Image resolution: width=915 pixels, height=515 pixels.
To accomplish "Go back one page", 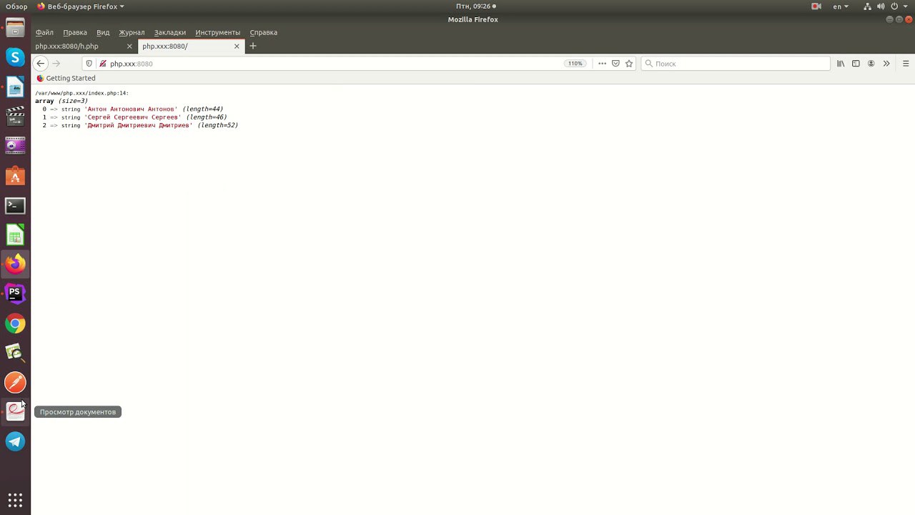I will click(x=41, y=64).
